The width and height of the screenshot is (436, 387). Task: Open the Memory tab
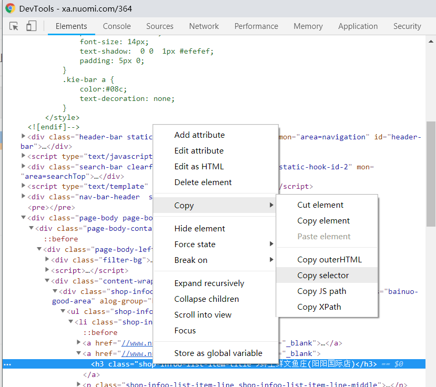coord(308,26)
